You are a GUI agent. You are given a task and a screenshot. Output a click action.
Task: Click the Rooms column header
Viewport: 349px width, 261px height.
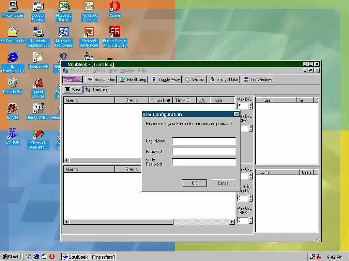point(277,172)
